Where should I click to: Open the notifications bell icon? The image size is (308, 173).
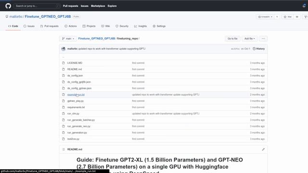coord(304,6)
